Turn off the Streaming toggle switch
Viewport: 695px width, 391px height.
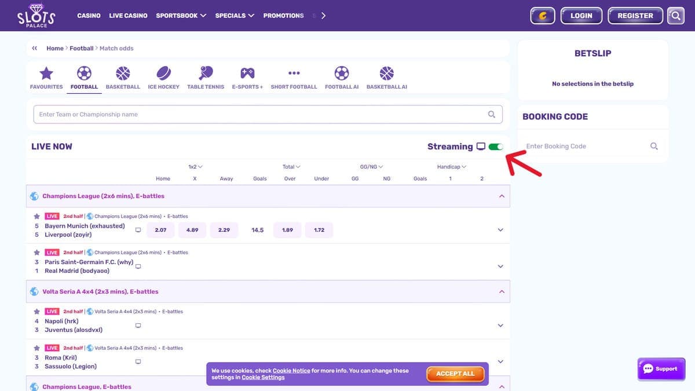(496, 147)
